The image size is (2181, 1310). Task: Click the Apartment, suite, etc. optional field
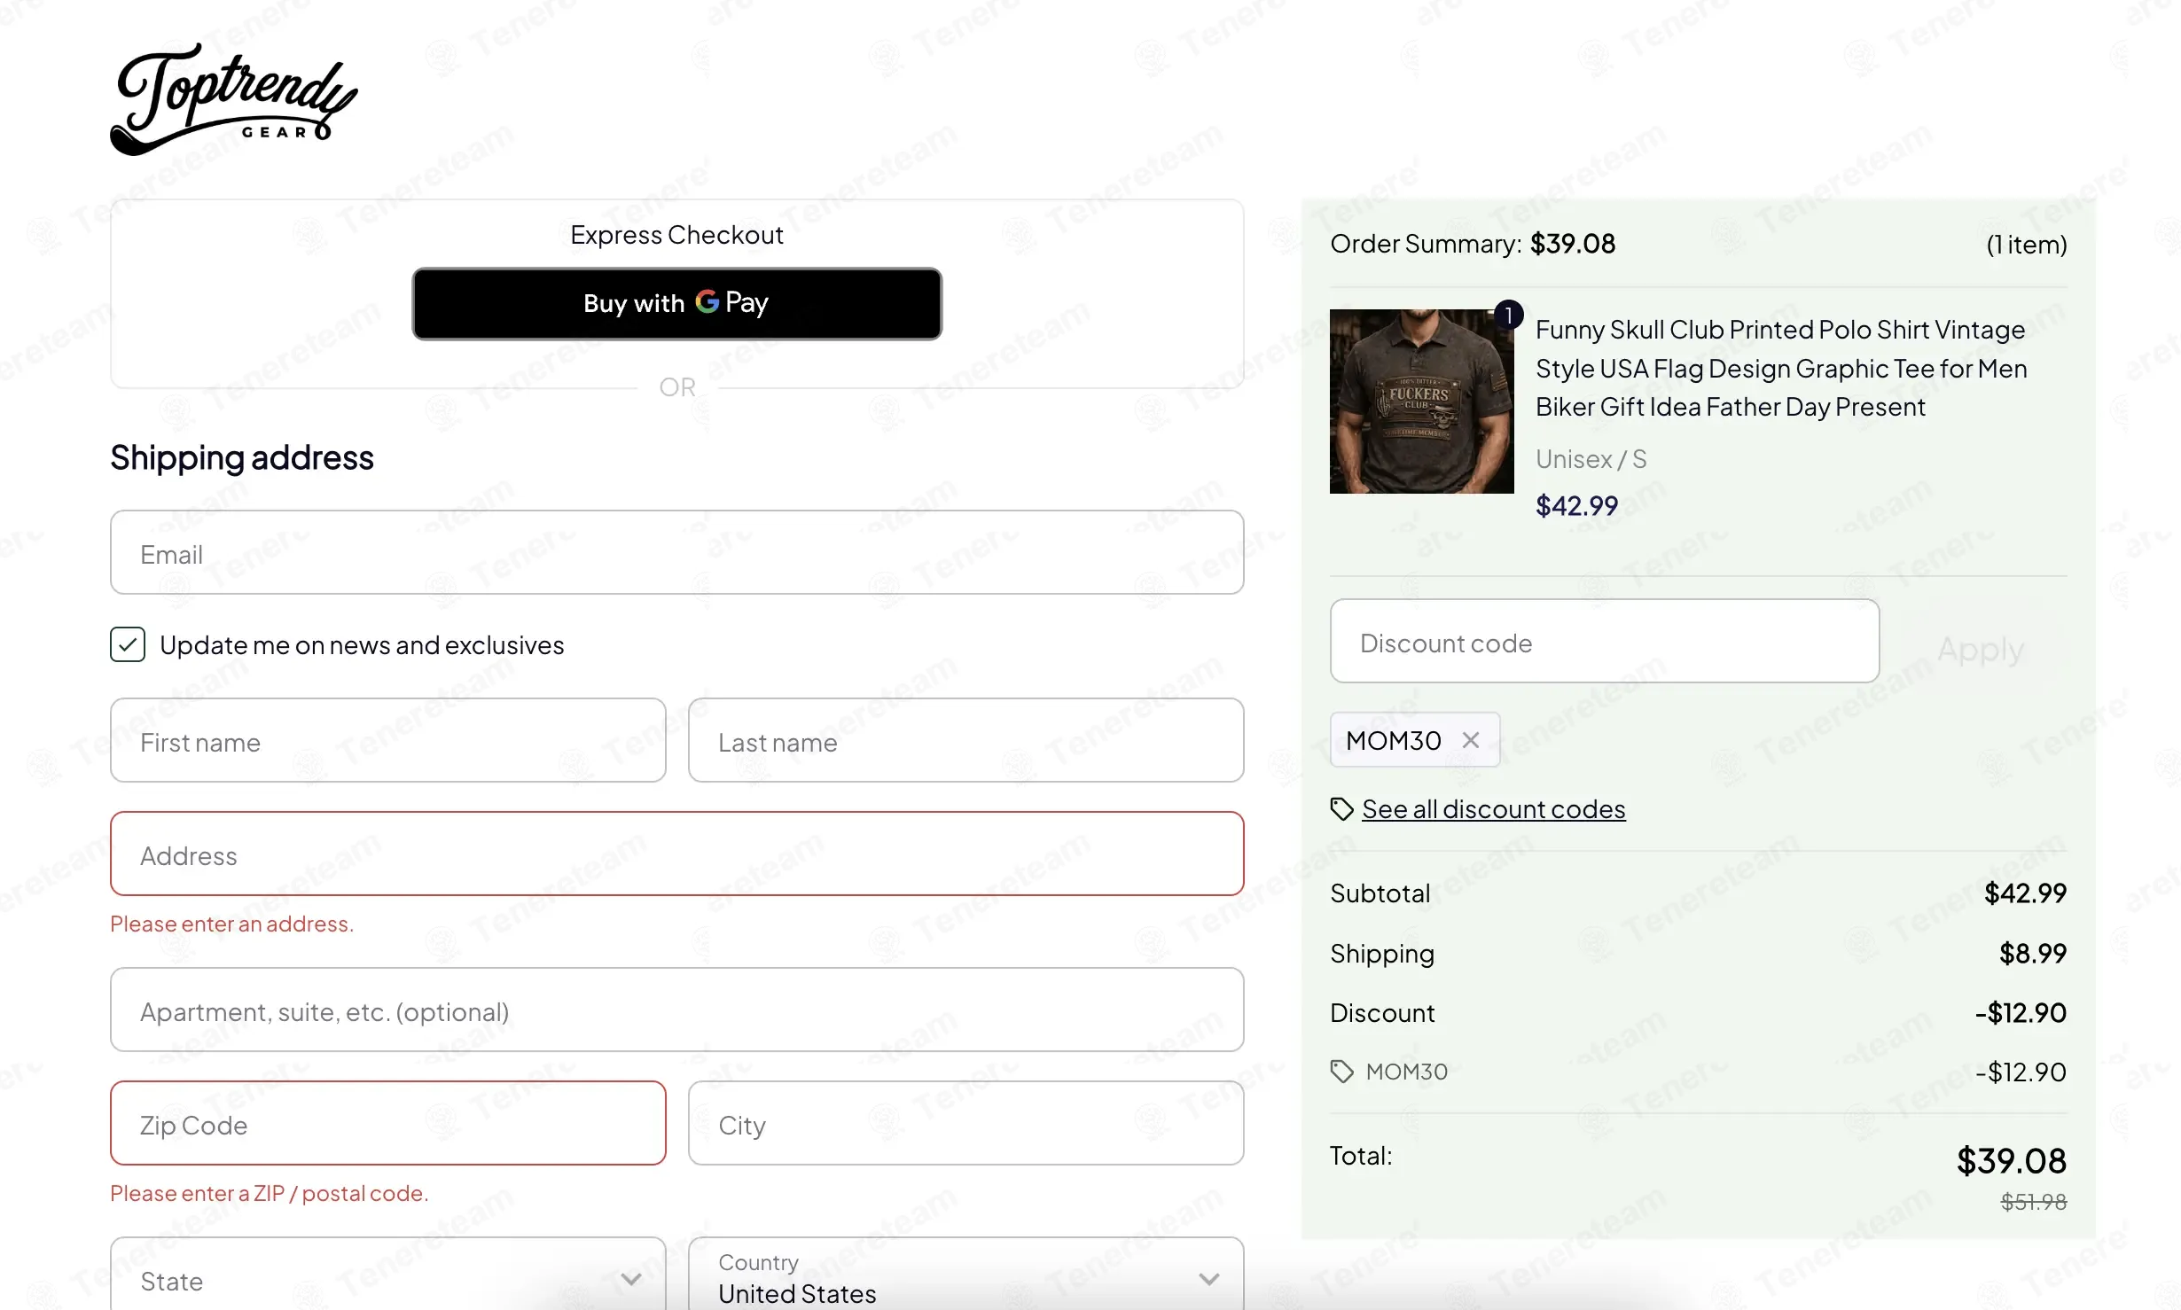click(677, 1010)
